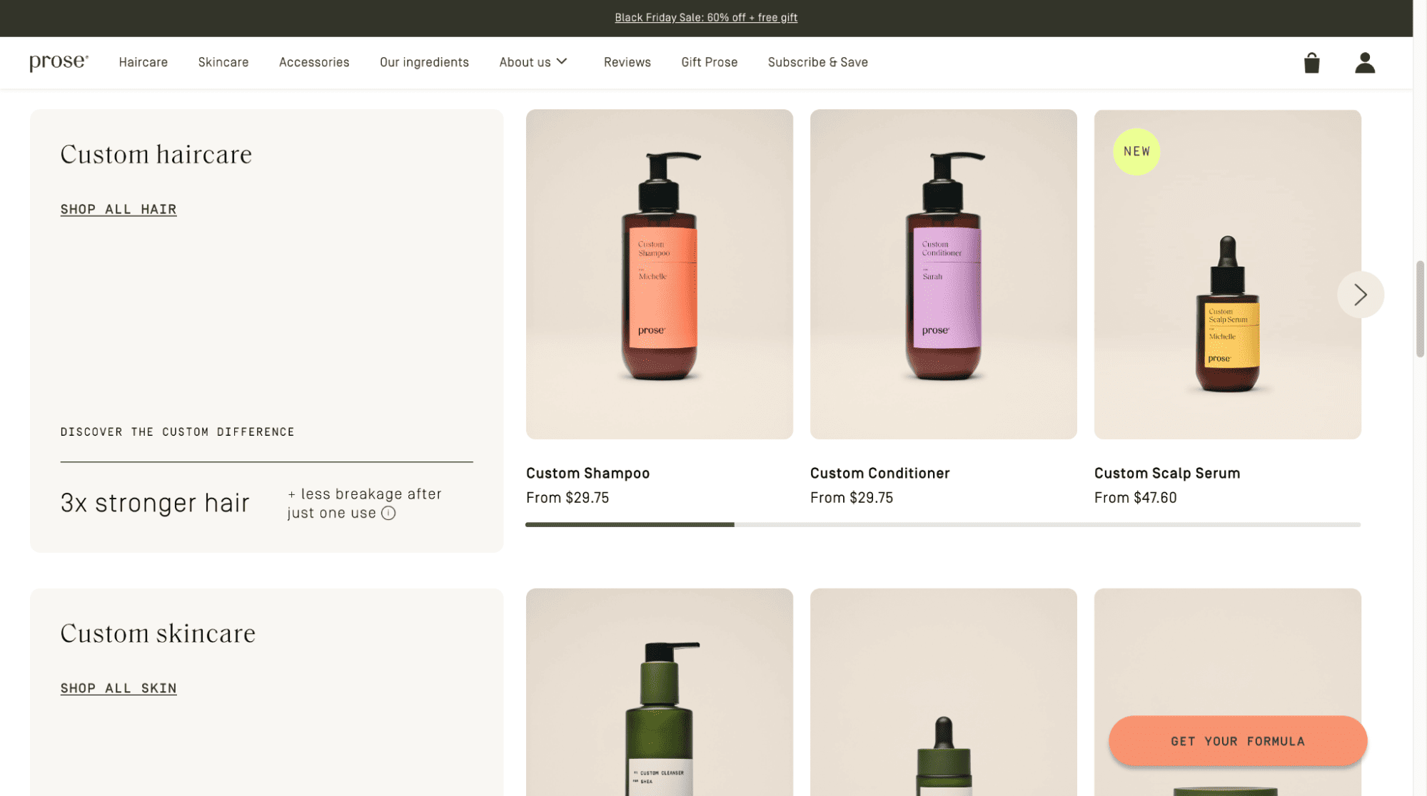The width and height of the screenshot is (1427, 796).
Task: Open the Skincare menu item
Action: point(223,63)
